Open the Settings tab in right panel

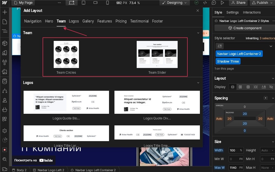click(x=232, y=12)
